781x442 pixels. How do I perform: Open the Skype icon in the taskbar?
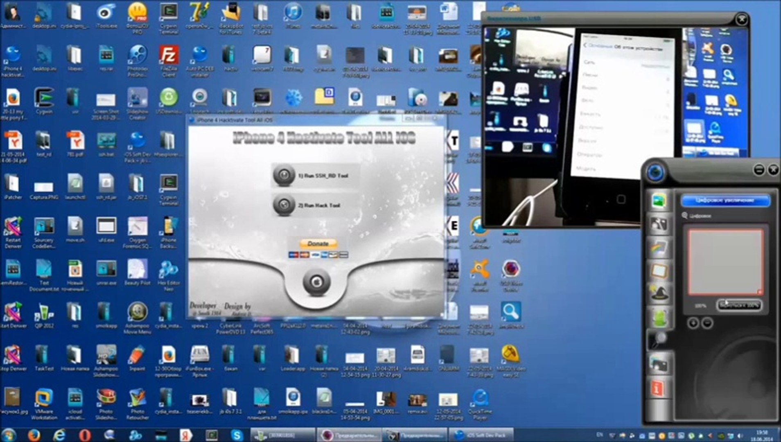click(x=237, y=435)
